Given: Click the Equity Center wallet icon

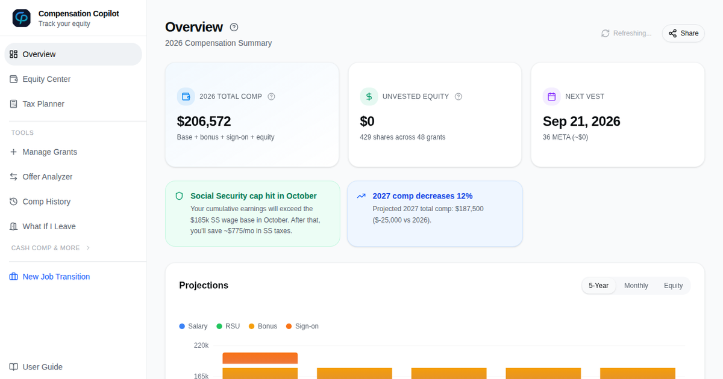Looking at the screenshot, I should click(14, 79).
